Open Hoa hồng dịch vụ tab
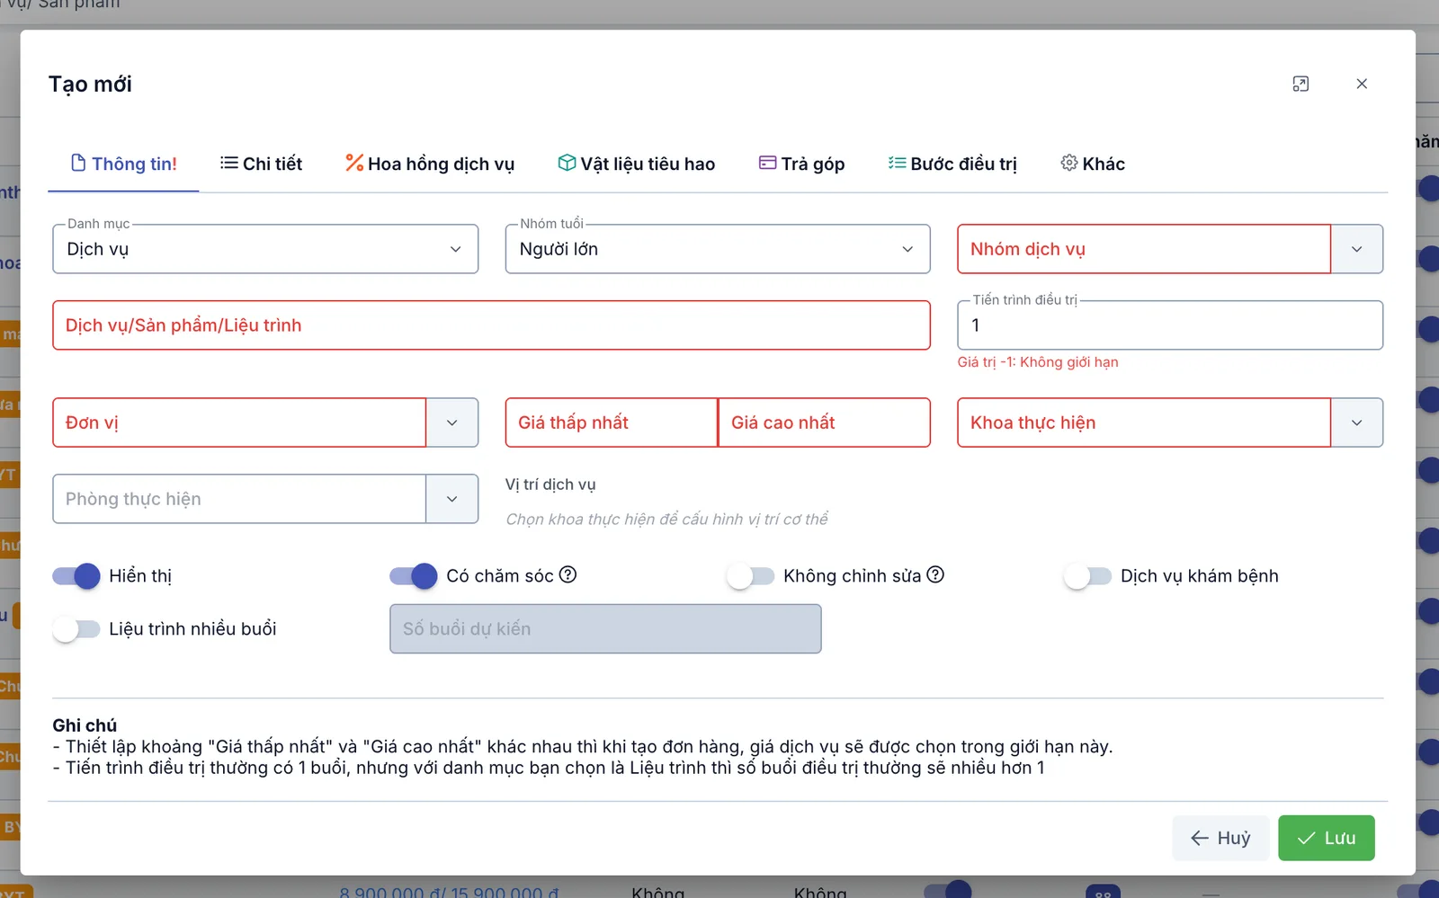Screen dimensions: 1439x898 point(430,164)
